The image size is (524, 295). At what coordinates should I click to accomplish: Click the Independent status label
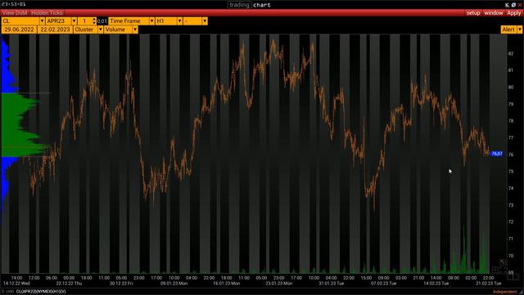tap(504, 292)
